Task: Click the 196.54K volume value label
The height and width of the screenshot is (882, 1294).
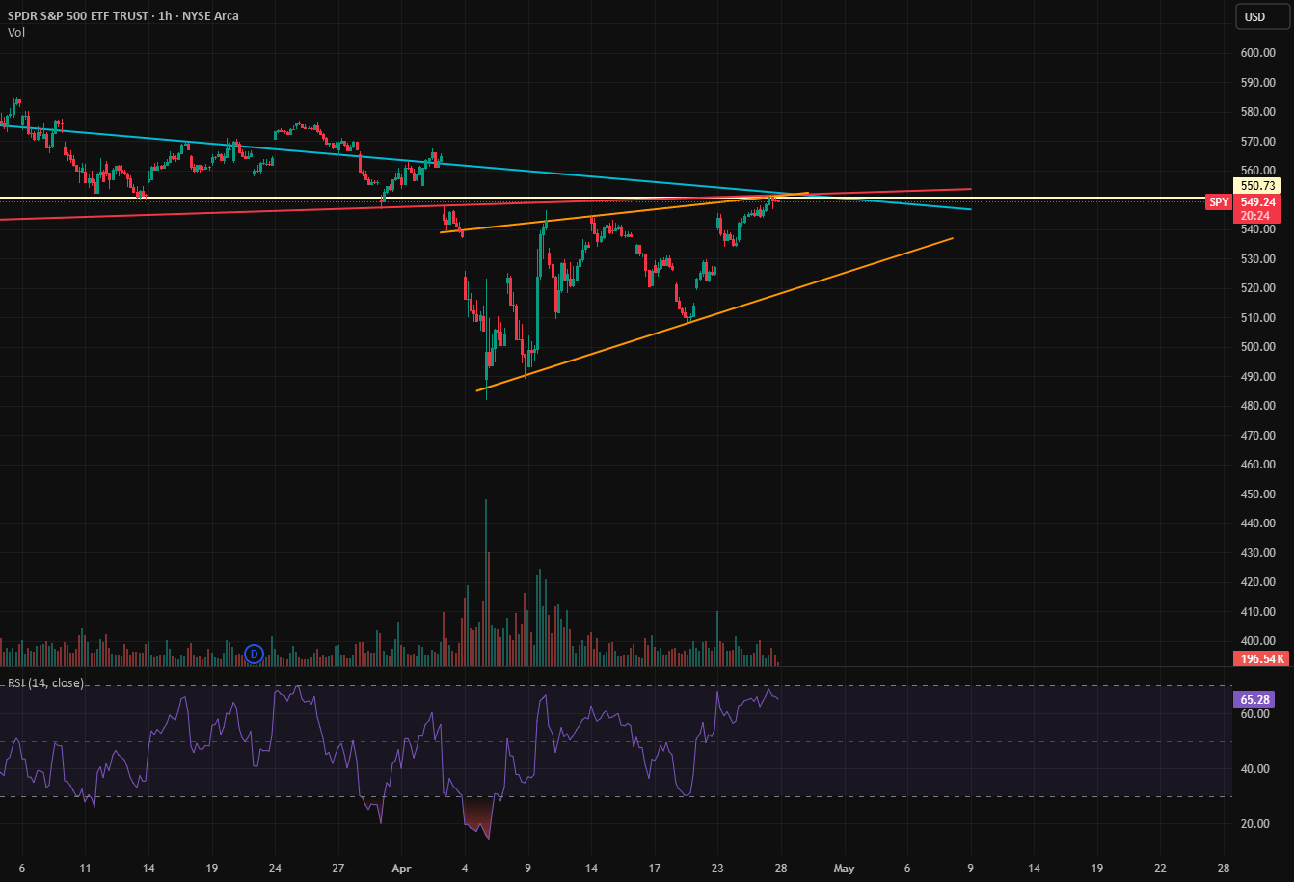Action: coord(1261,659)
